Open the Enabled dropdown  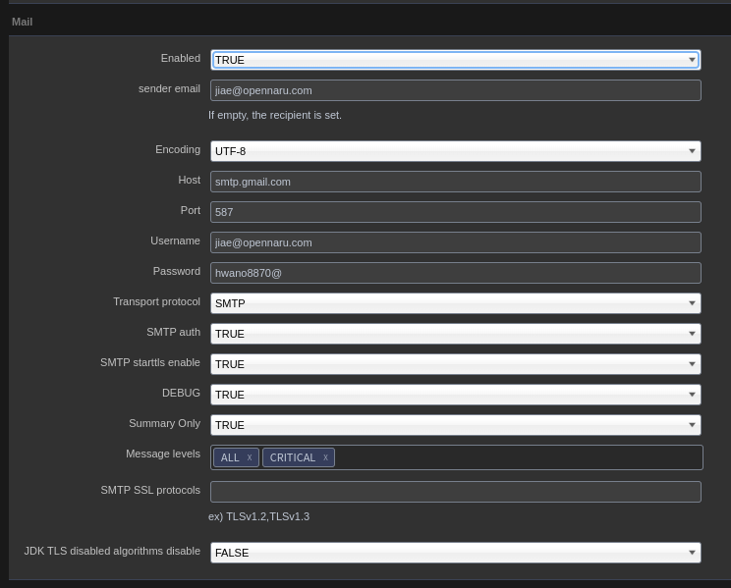[x=455, y=60]
